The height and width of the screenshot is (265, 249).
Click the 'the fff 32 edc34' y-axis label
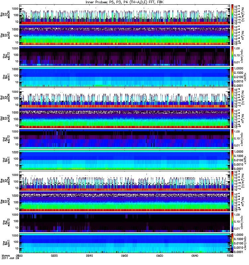[5, 181]
